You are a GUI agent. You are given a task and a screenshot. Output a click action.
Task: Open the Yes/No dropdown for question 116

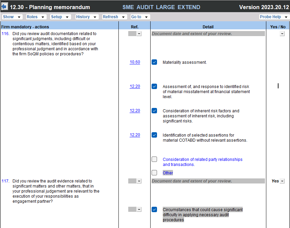pos(282,34)
